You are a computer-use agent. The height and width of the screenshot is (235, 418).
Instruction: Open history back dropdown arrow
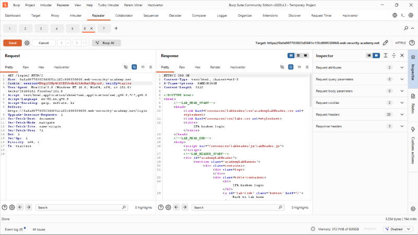click(x=68, y=43)
